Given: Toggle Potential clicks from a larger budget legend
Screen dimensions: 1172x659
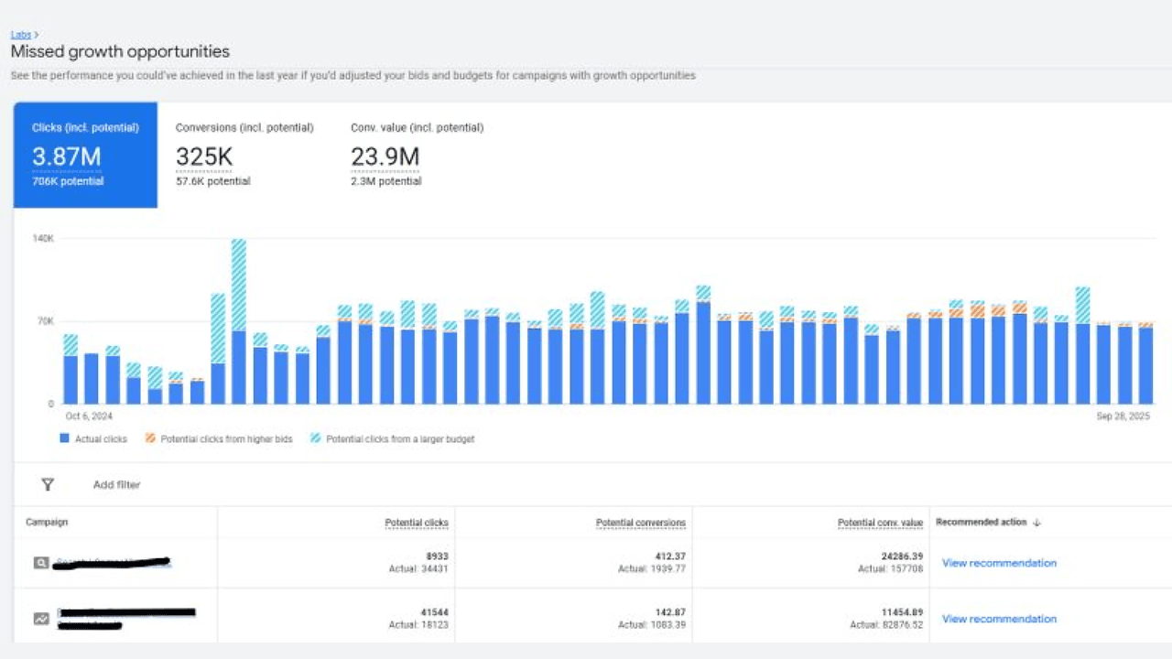Looking at the screenshot, I should point(316,439).
